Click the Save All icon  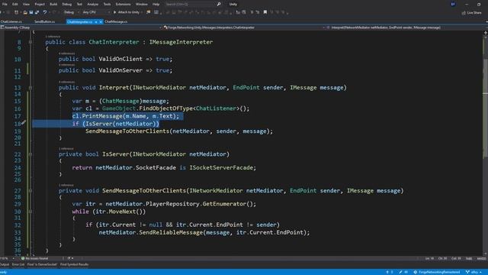[37, 12]
